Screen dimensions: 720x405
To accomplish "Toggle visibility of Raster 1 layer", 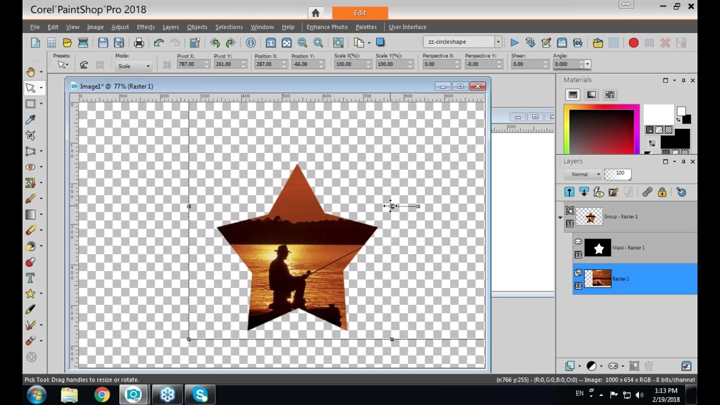I will click(578, 286).
